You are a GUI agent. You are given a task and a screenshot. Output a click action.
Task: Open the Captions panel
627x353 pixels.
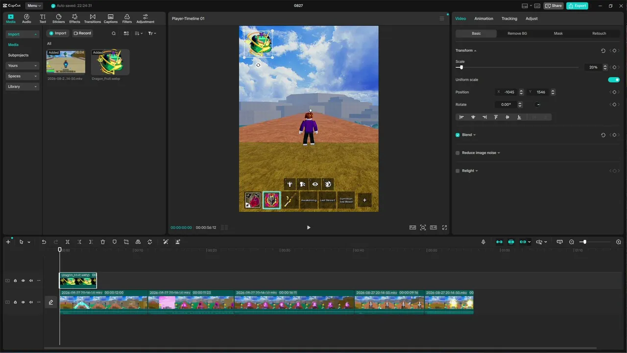coord(111,19)
